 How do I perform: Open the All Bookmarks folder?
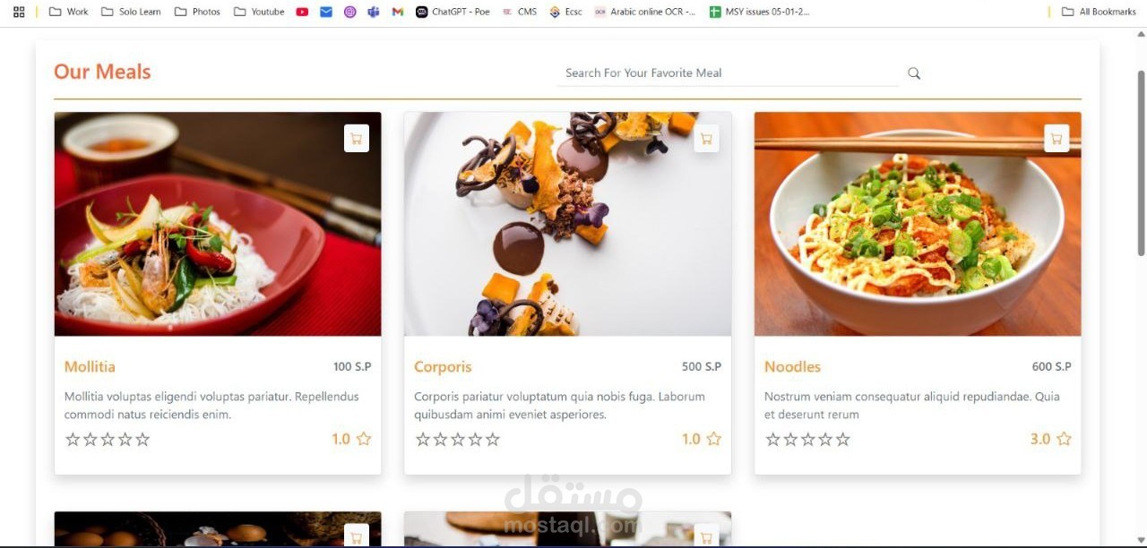click(x=1099, y=12)
